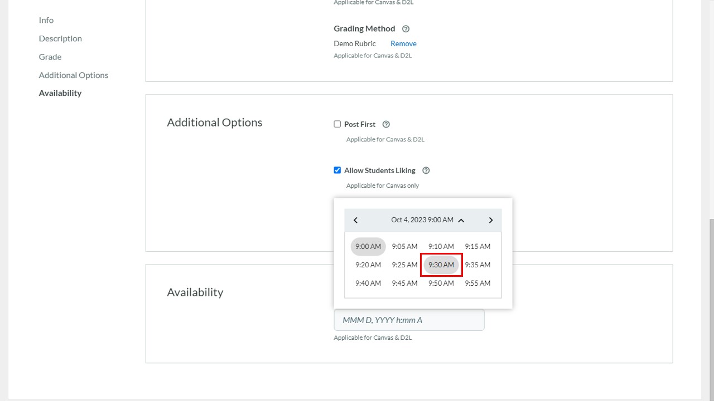Click the Post First label
The image size is (714, 401).
click(360, 125)
